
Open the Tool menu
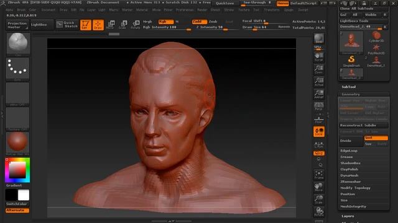point(256,10)
